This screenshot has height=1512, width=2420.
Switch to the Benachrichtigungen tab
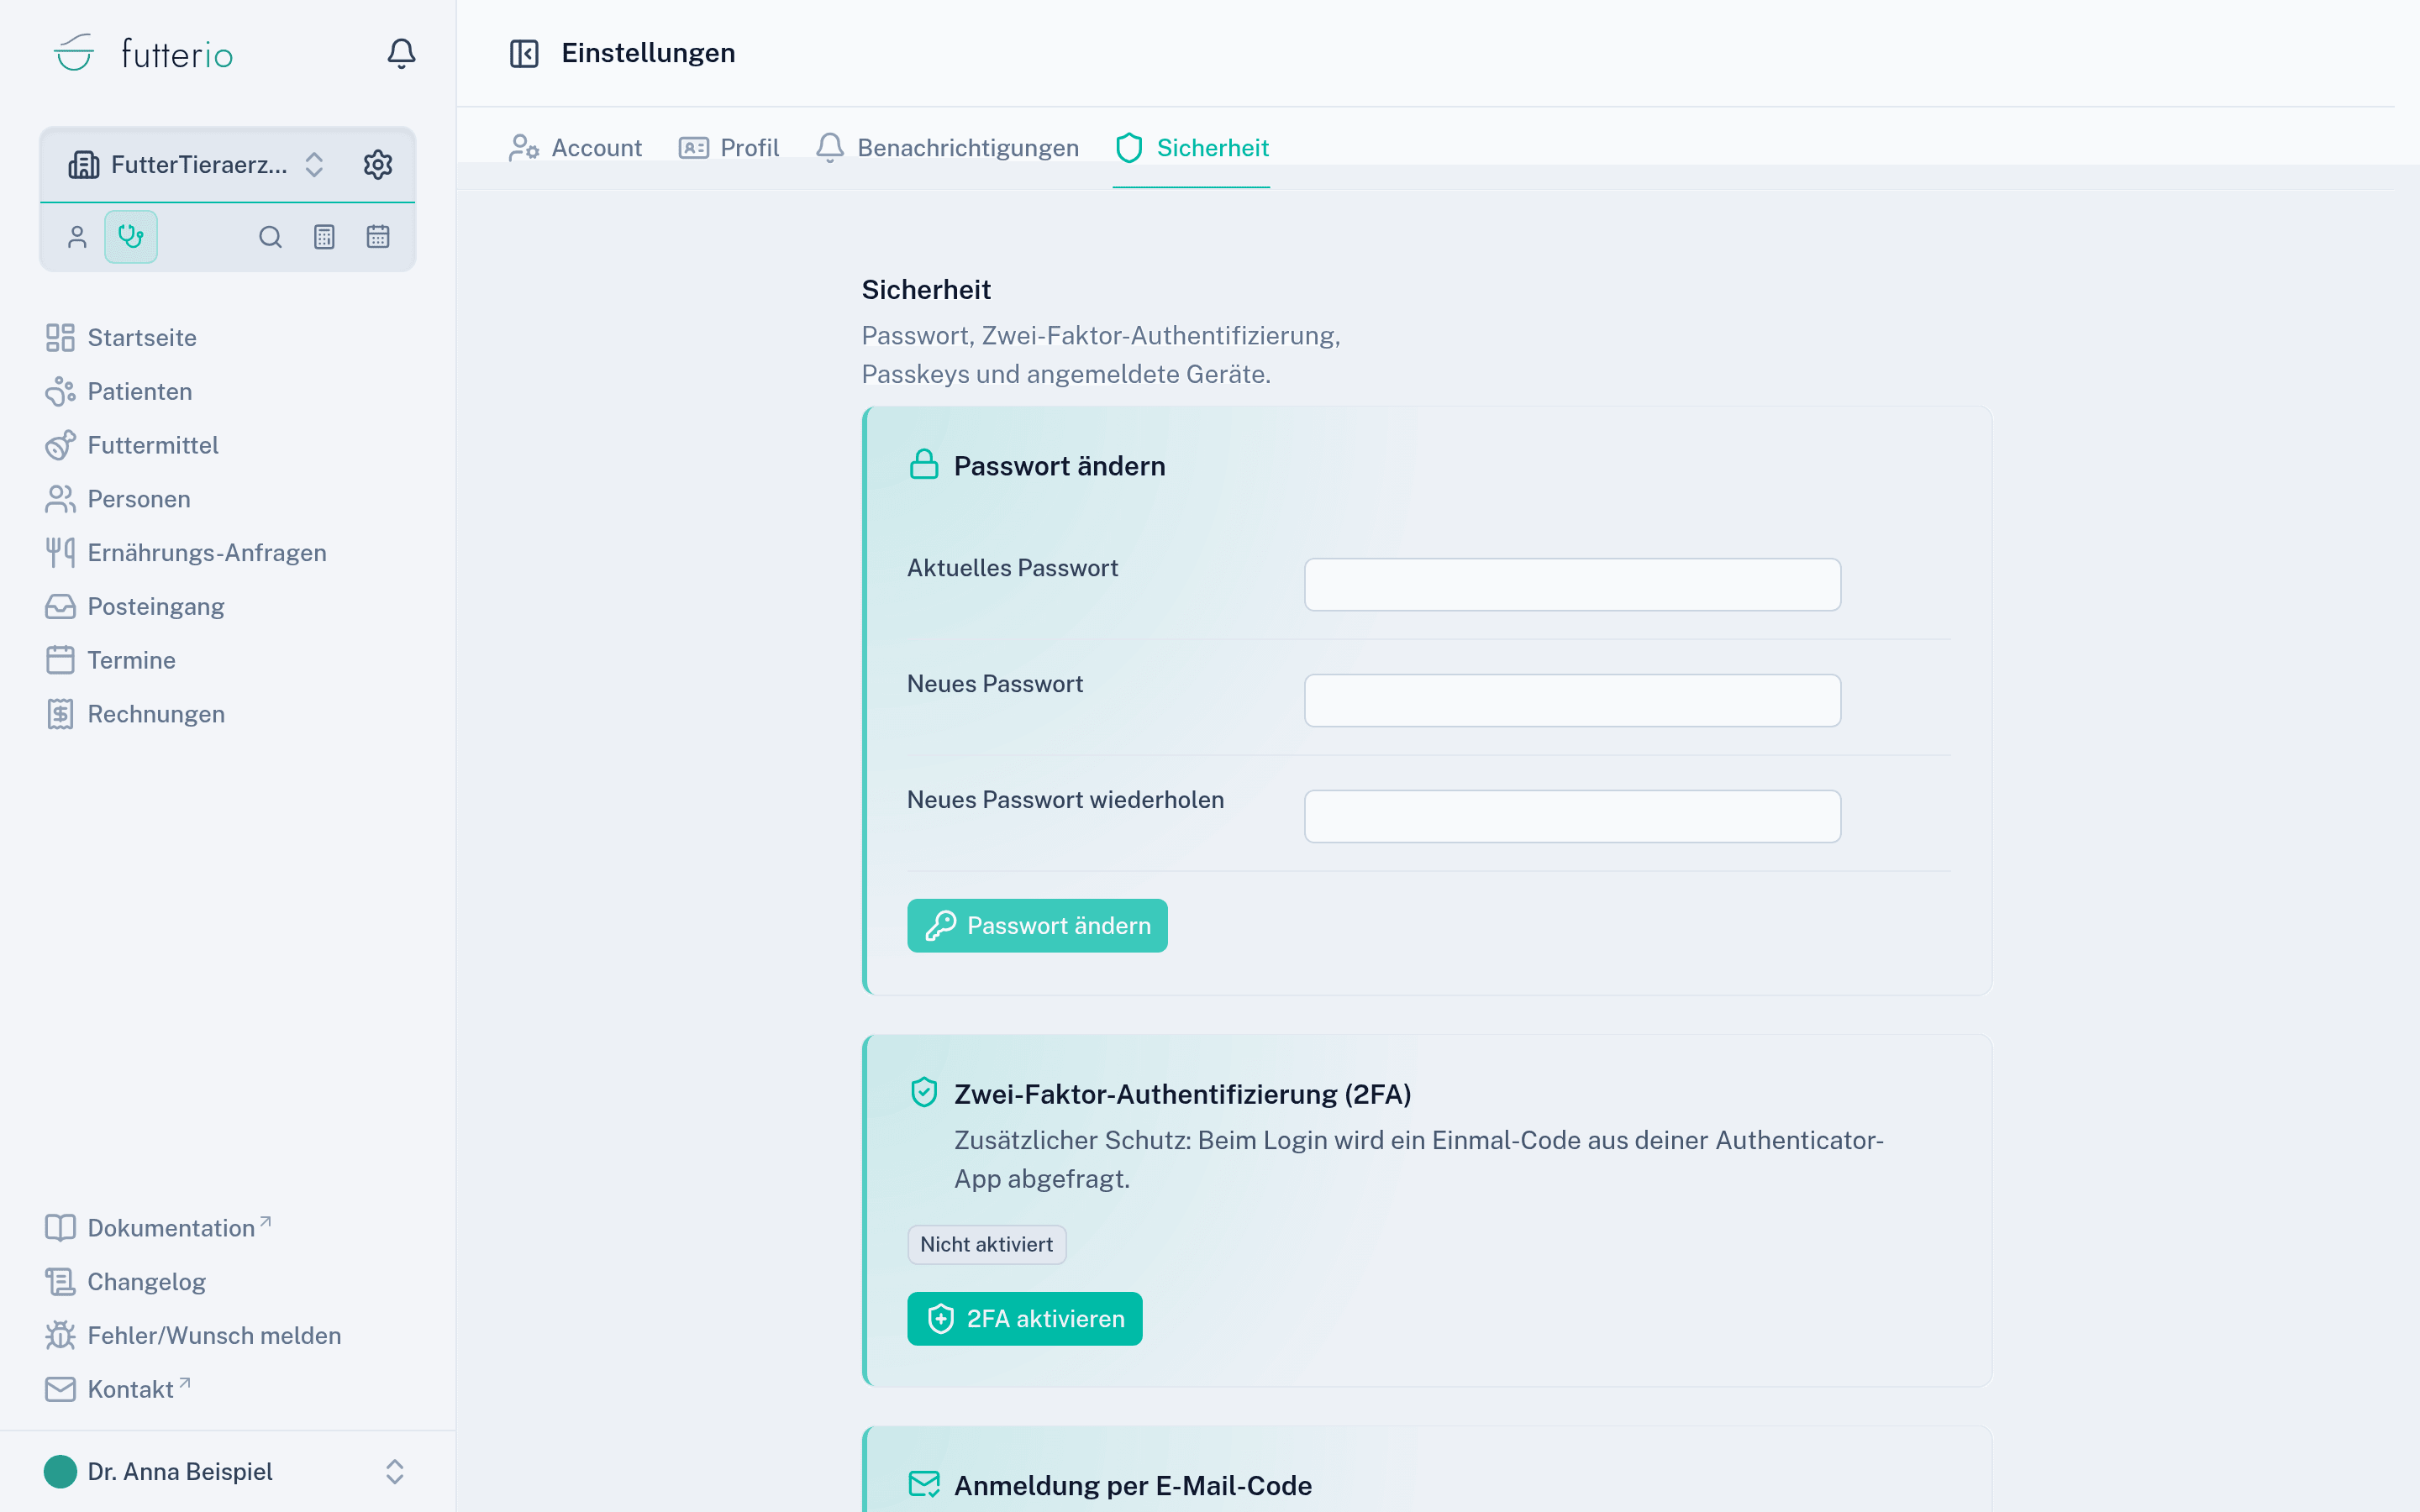point(947,148)
